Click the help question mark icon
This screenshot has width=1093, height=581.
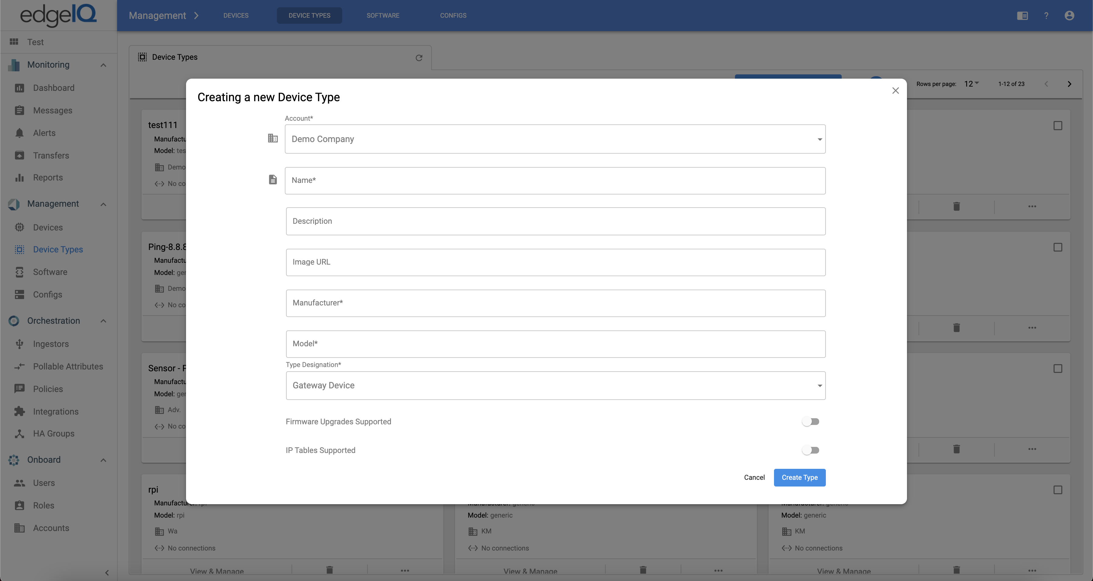(x=1046, y=16)
